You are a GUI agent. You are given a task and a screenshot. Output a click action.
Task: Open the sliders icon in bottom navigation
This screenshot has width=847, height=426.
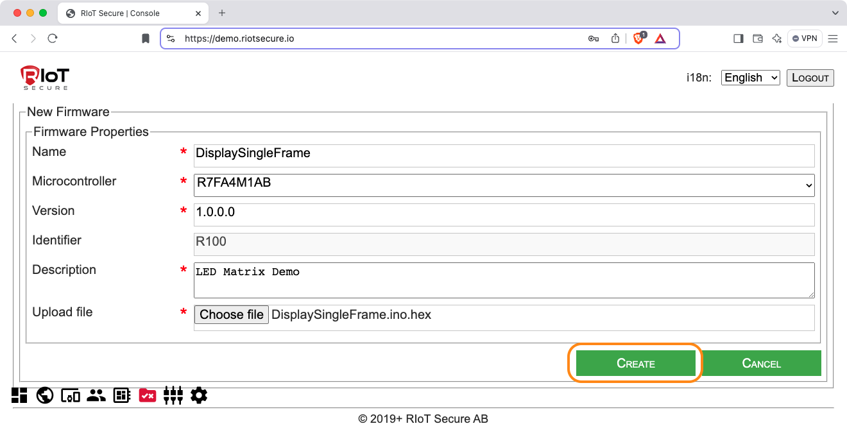[173, 395]
